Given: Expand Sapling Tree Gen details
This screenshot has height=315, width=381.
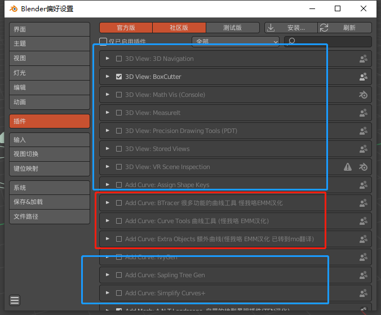Looking at the screenshot, I should [x=108, y=274].
